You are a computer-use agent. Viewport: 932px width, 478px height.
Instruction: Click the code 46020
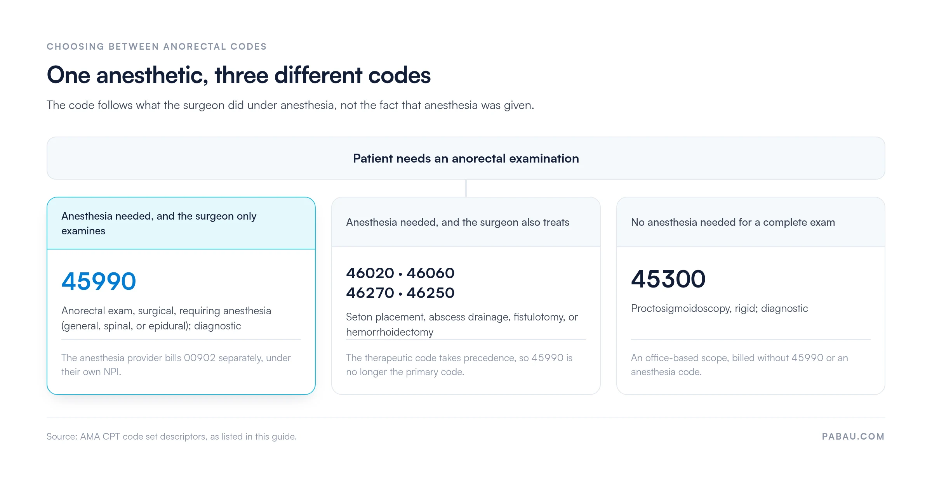point(370,273)
